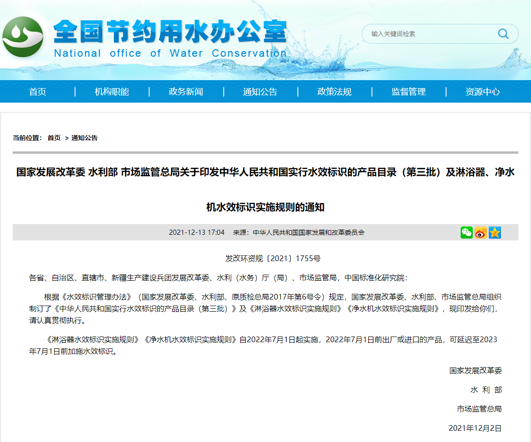Open the 首页 navigation menu item
The image size is (531, 442).
(38, 92)
